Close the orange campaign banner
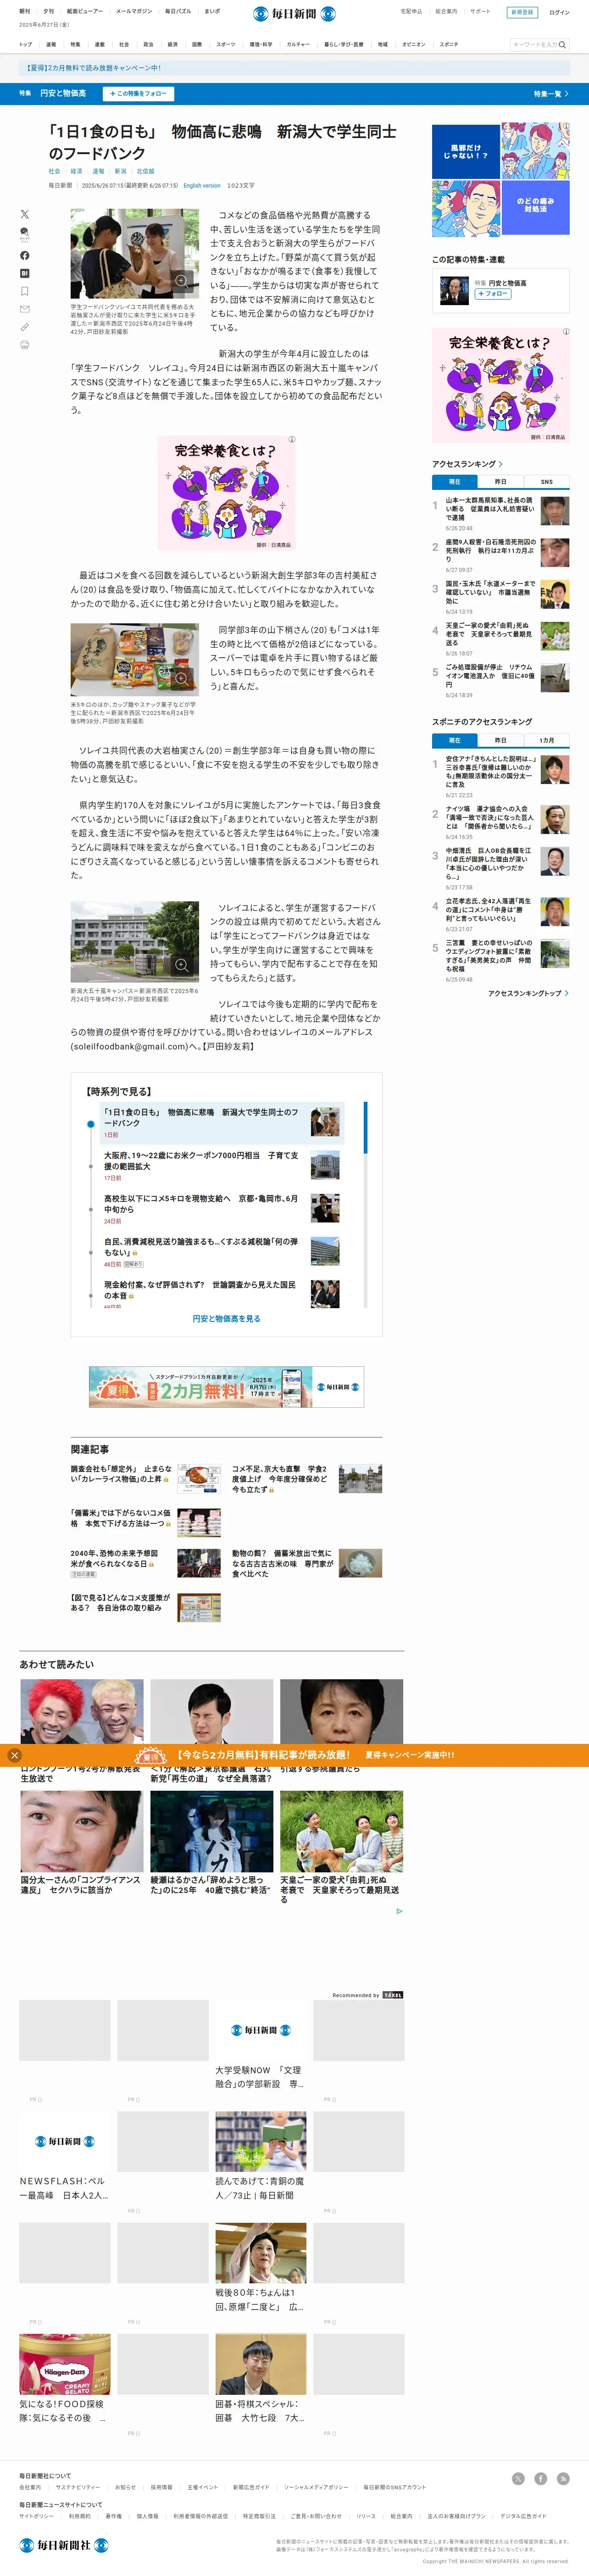The height and width of the screenshot is (2576, 589). point(14,1755)
